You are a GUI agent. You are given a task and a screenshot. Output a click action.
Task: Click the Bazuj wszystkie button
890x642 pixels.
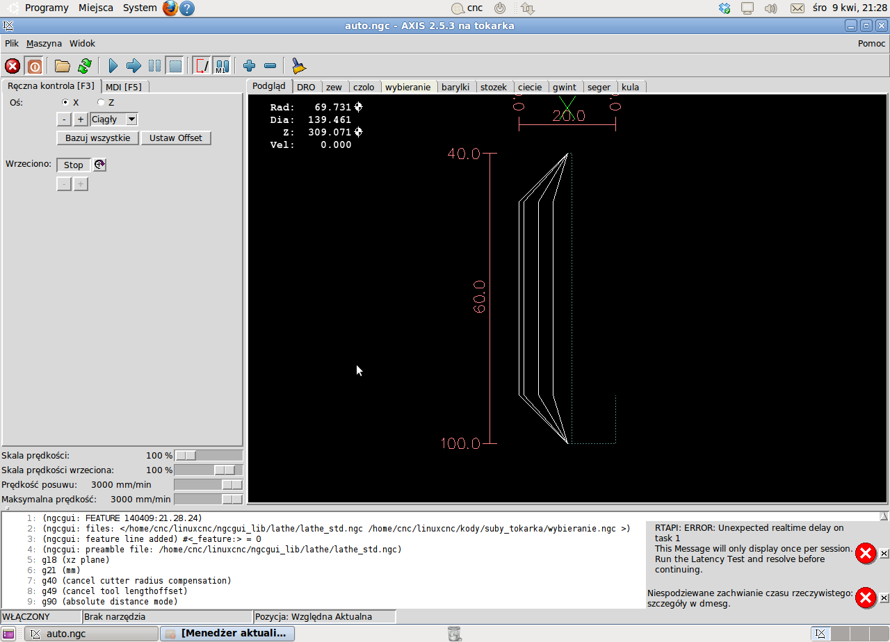[98, 138]
